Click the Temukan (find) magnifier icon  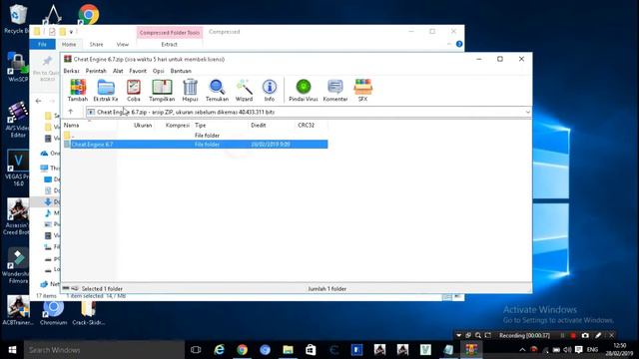pyautogui.click(x=217, y=91)
